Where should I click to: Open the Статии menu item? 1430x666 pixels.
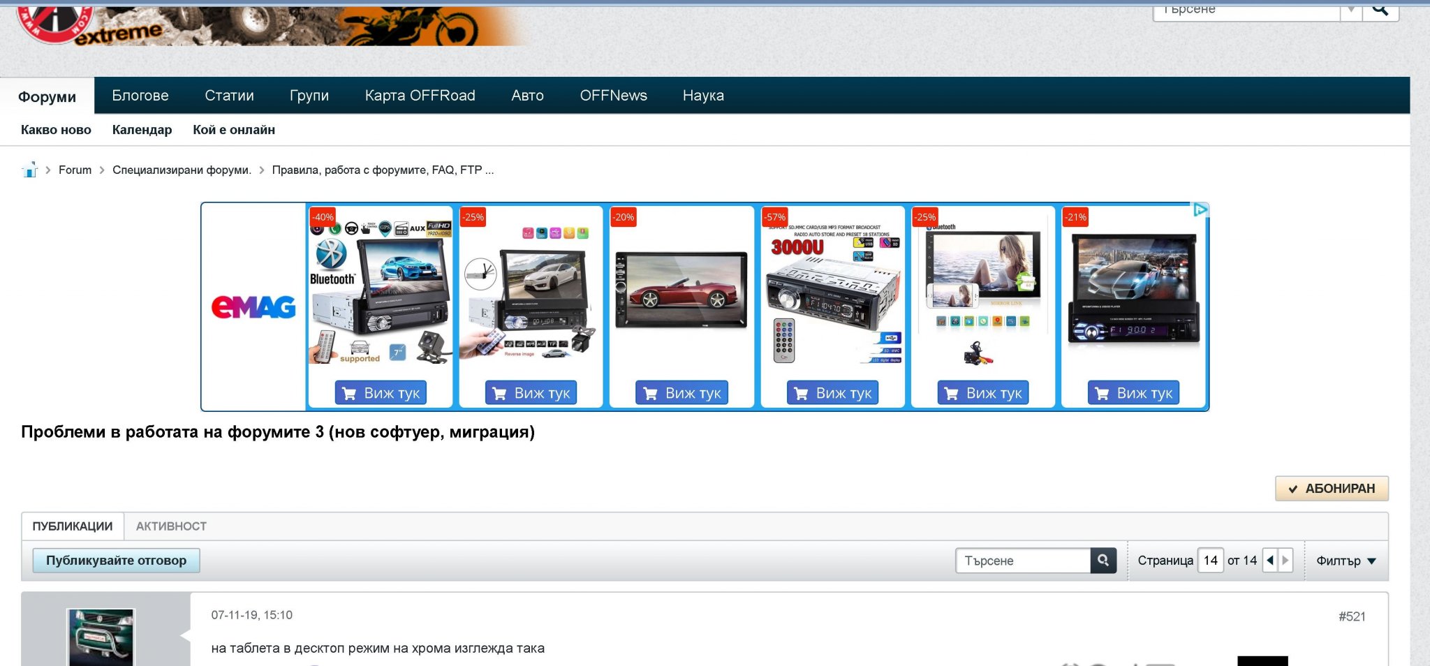coord(229,96)
